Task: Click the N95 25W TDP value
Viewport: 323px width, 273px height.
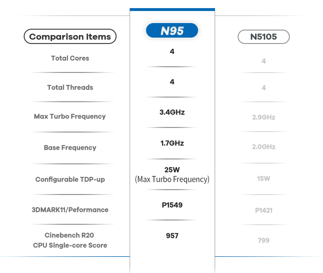Action: [x=172, y=170]
